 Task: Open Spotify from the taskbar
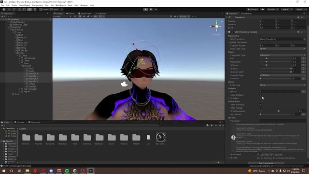pos(67,171)
